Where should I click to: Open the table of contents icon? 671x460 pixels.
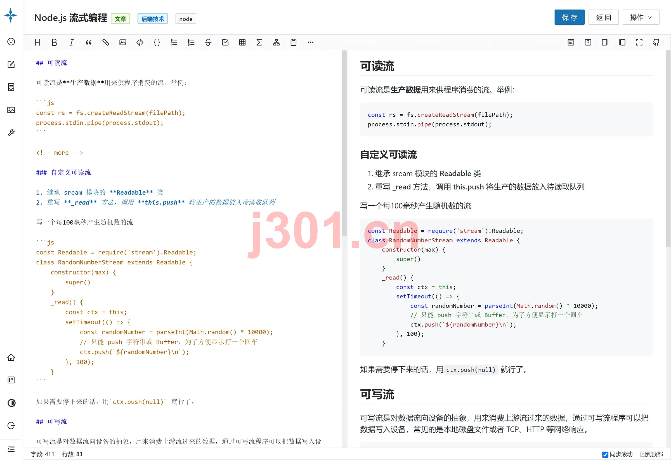(x=571, y=43)
